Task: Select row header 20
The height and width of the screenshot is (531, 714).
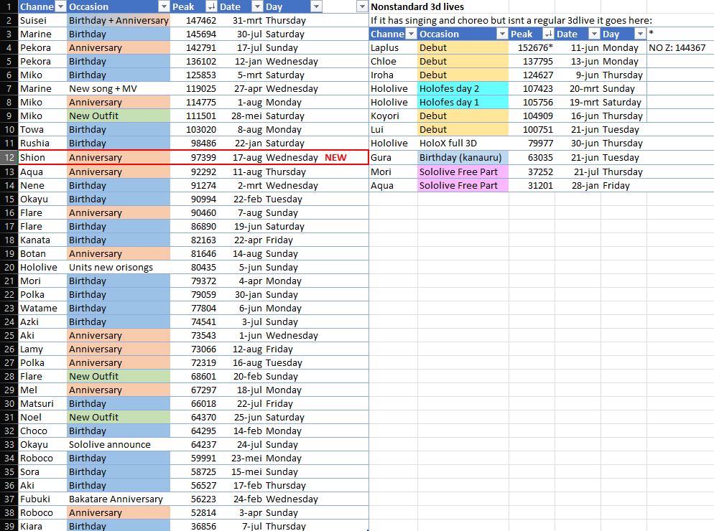Action: coord(9,267)
